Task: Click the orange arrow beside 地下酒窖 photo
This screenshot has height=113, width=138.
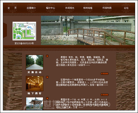Action: click(x=47, y=77)
